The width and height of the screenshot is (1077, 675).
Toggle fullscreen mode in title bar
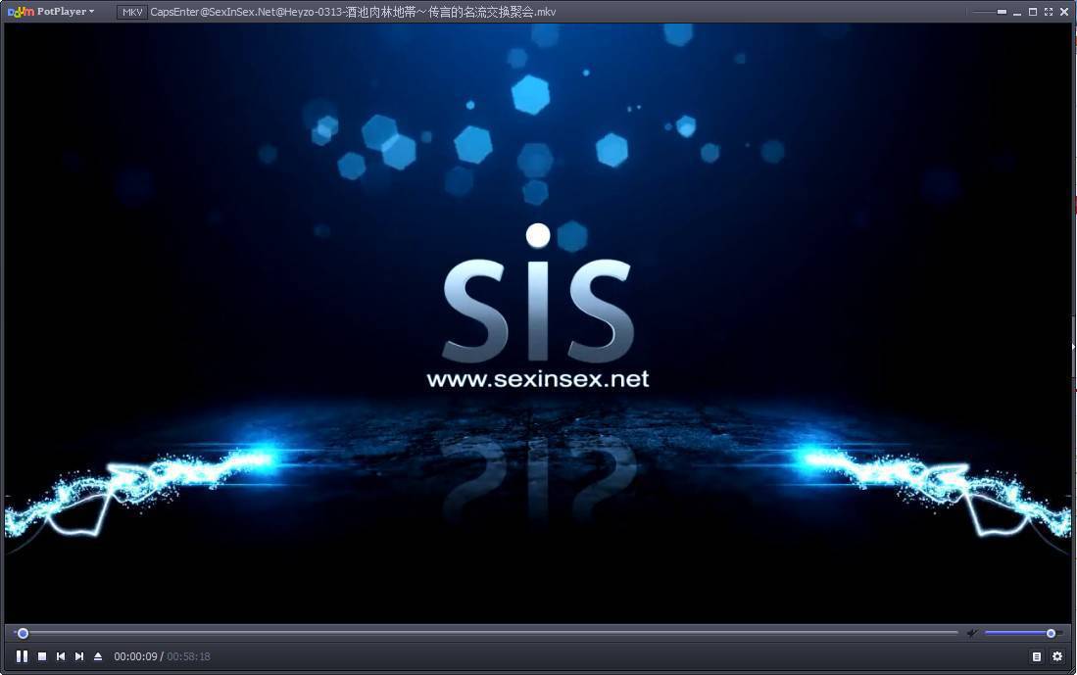[1049, 12]
